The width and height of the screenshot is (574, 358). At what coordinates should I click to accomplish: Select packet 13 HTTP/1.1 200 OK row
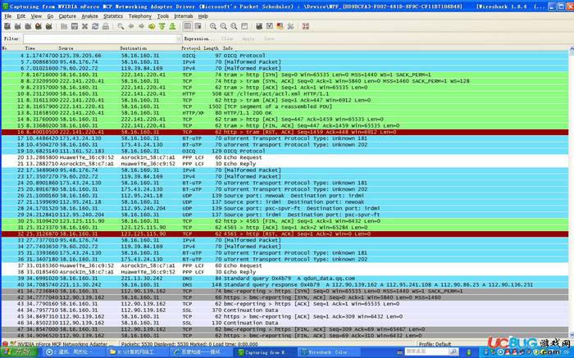[285, 113]
